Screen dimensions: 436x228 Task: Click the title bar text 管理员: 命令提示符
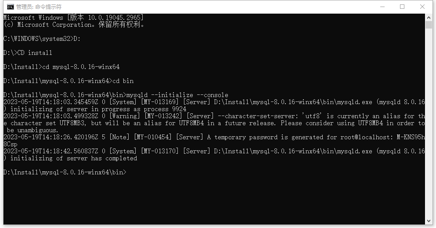39,7
